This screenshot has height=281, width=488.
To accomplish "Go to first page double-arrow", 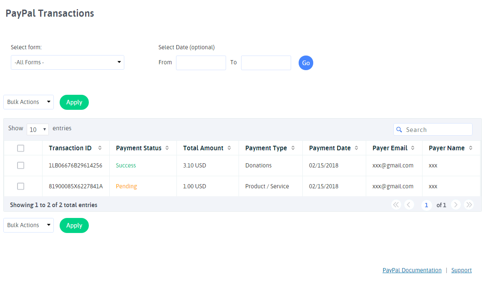I will [396, 205].
